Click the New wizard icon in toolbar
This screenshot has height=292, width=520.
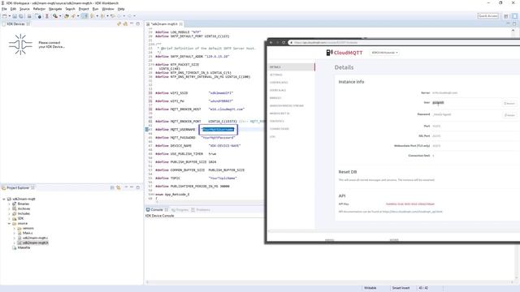(x=5, y=16)
